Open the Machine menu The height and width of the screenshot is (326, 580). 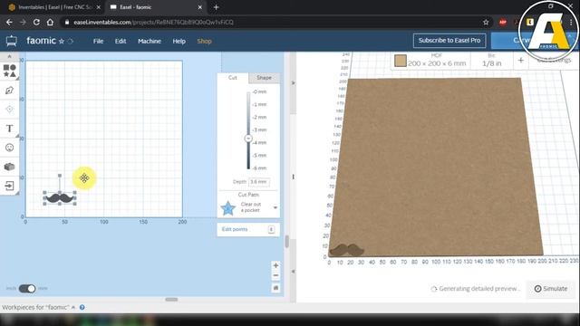click(x=150, y=41)
